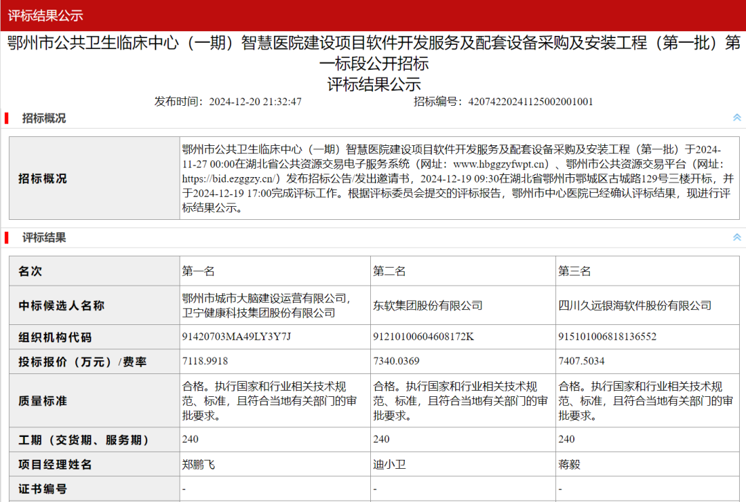This screenshot has width=746, height=502.
Task: Collapse the 评标结果 section using its chevron
Action: click(x=737, y=237)
